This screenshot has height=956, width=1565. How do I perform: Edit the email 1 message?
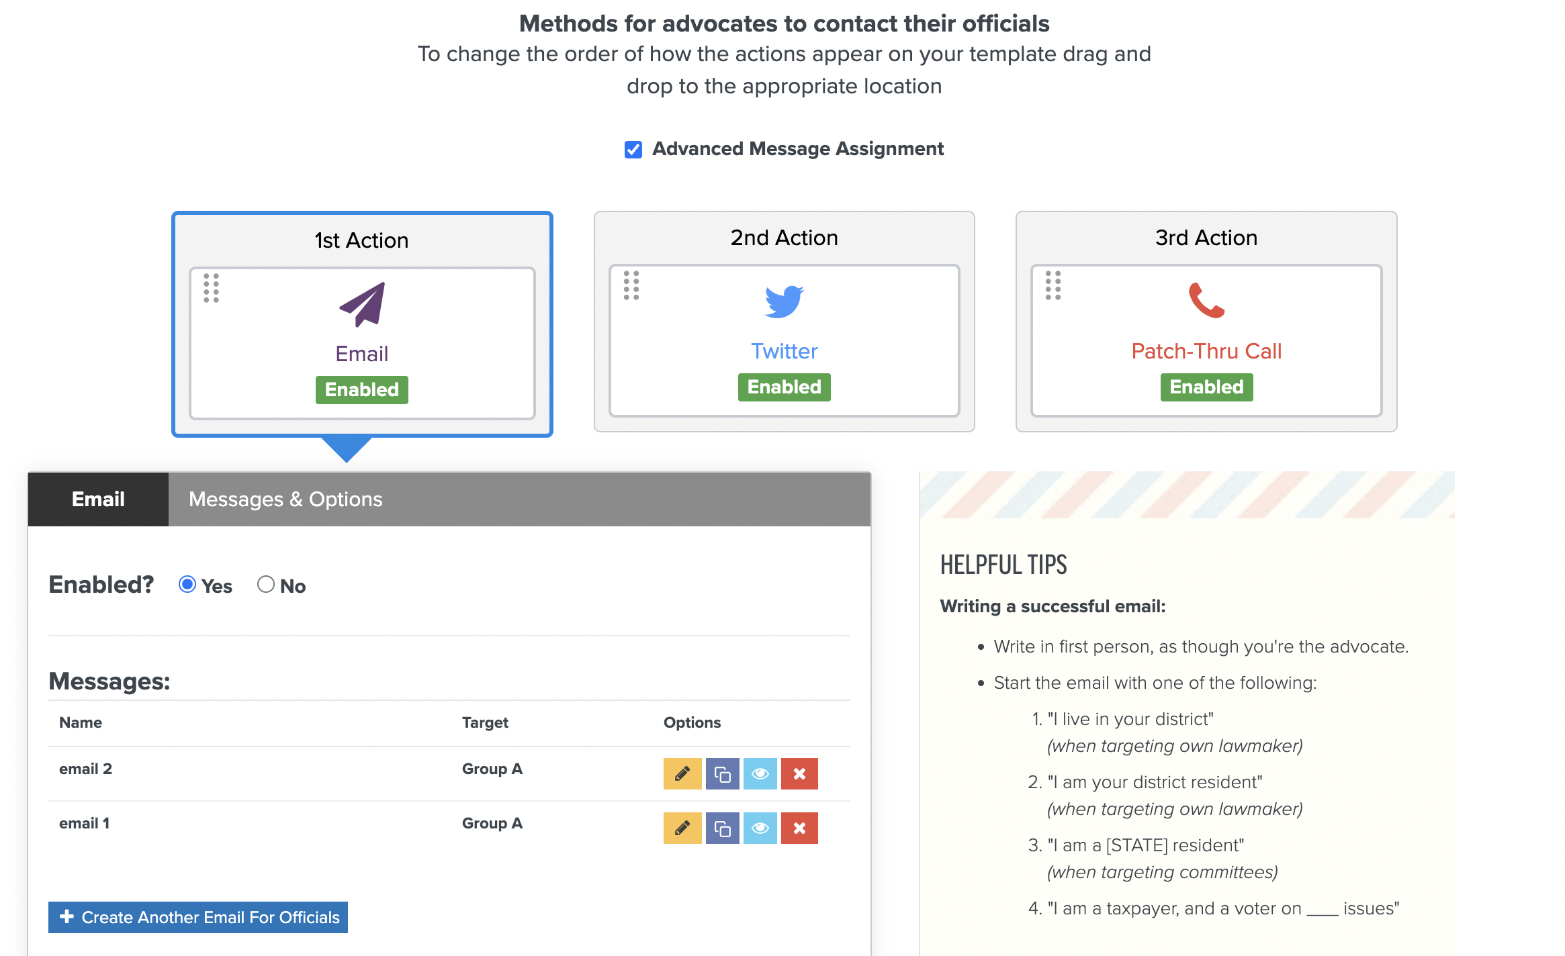(x=682, y=828)
